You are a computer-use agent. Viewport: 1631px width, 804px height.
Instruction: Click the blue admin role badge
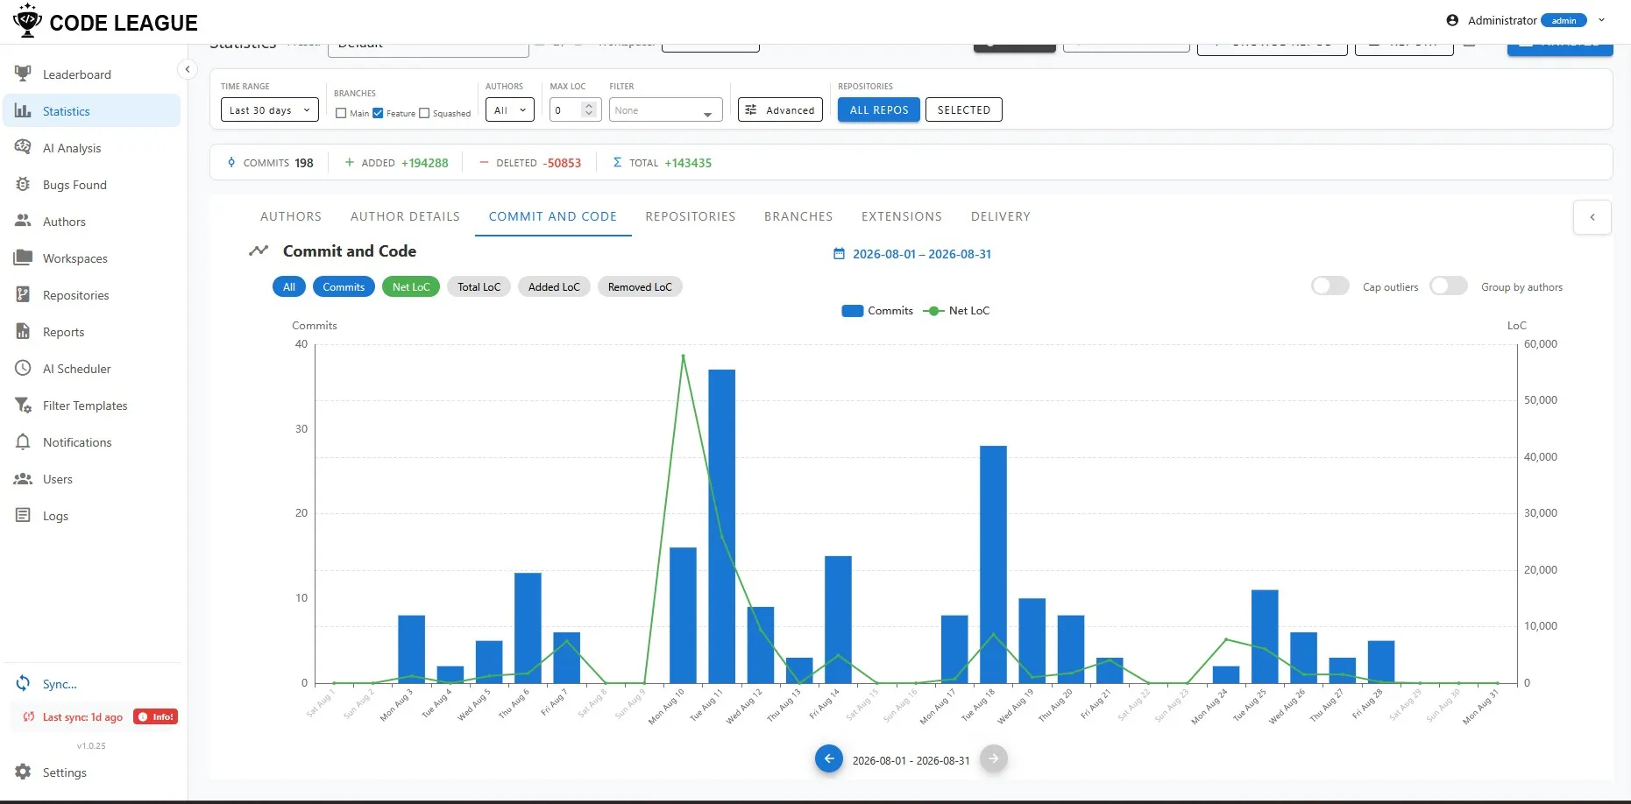point(1564,20)
